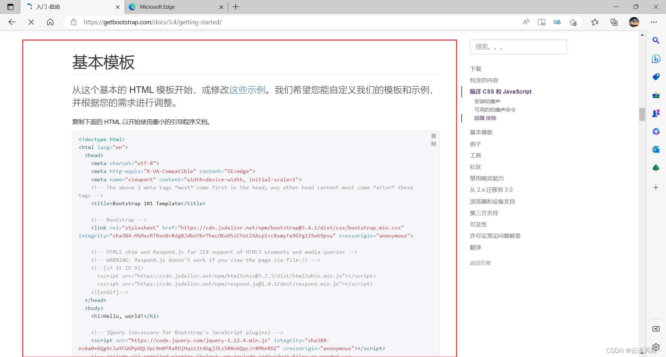
Task: Open 安装咕噜声 subsection
Action: (487, 102)
